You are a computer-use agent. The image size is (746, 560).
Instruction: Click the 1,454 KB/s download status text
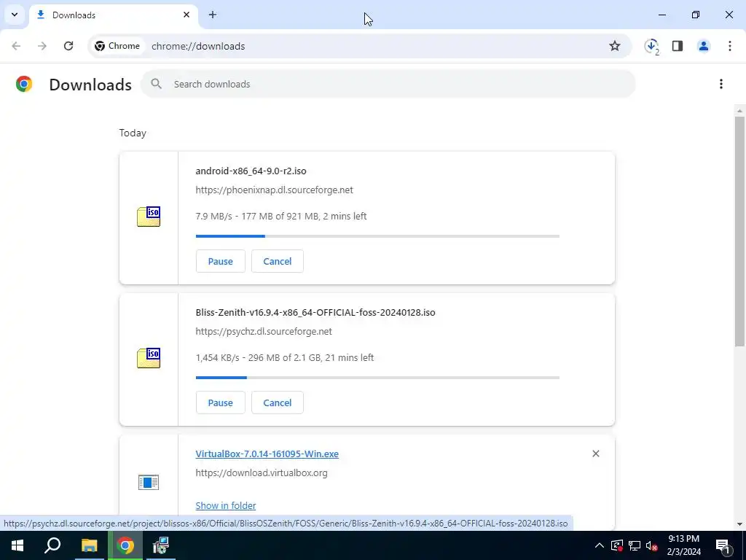click(x=285, y=357)
